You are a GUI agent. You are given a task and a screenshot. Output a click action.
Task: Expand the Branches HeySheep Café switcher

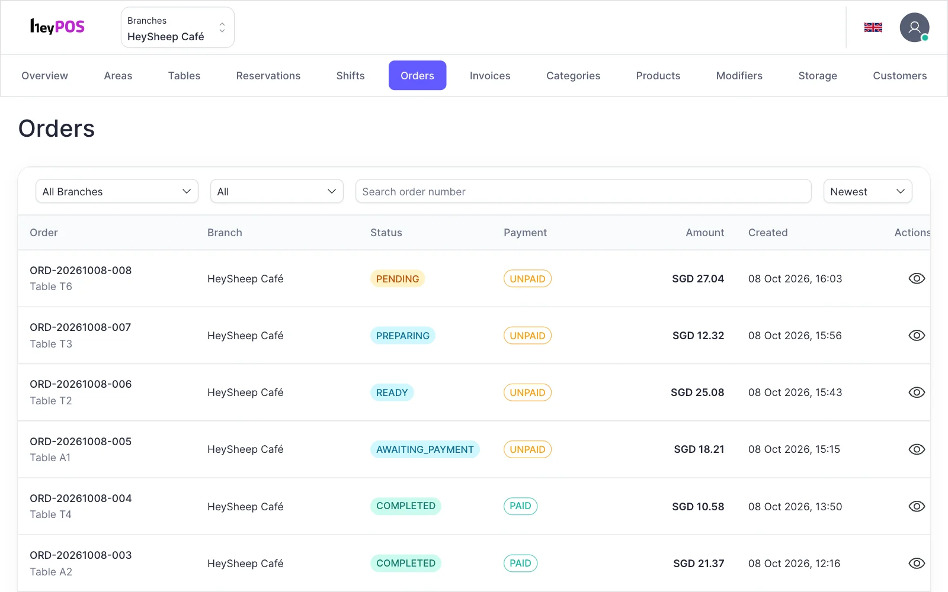(x=178, y=27)
